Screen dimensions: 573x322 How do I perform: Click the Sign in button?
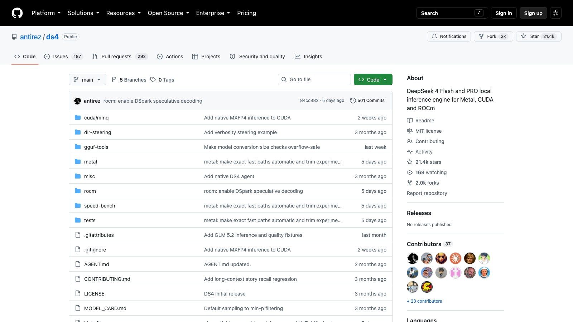(504, 13)
